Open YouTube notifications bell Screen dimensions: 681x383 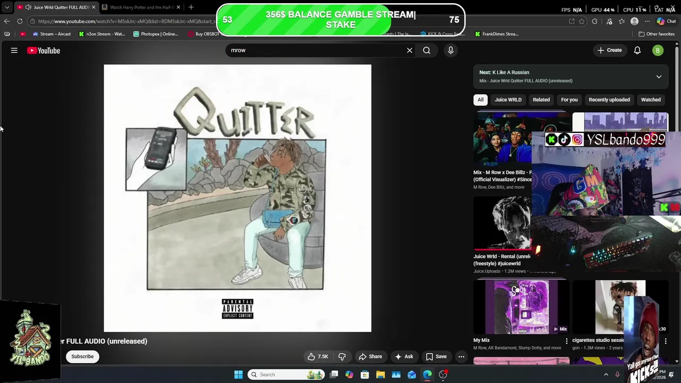coord(637,51)
